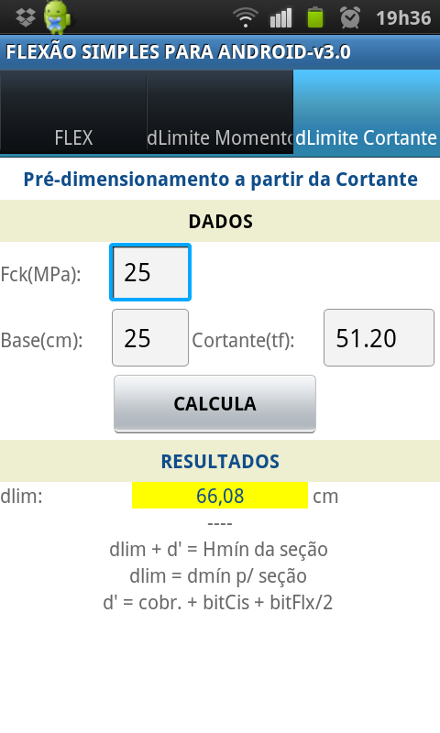Select the Base(cm) input field
Screen dimensions: 440x733
[x=150, y=337]
